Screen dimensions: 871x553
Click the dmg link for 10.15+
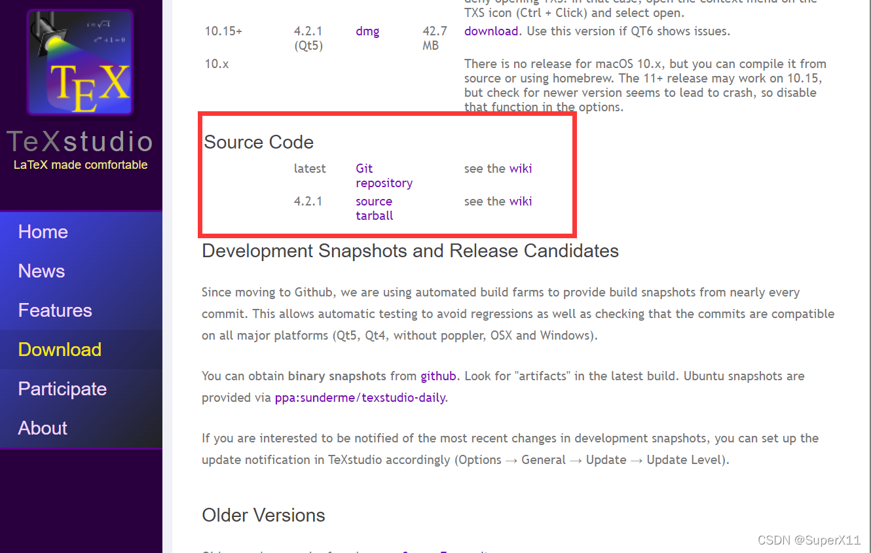click(x=367, y=31)
